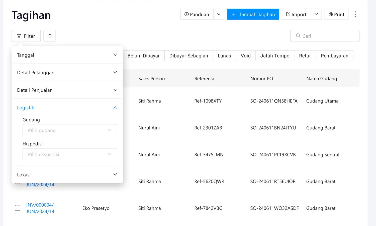Check the box for invoice INV/000004/JUN/2024/14
The image size is (376, 226).
click(x=18, y=208)
